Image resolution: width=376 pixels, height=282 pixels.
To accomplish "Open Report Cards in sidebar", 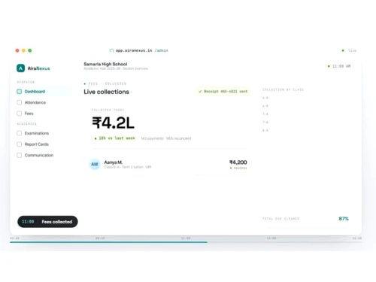I will (33, 144).
